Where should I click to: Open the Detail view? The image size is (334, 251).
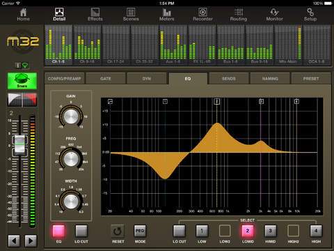(59, 15)
